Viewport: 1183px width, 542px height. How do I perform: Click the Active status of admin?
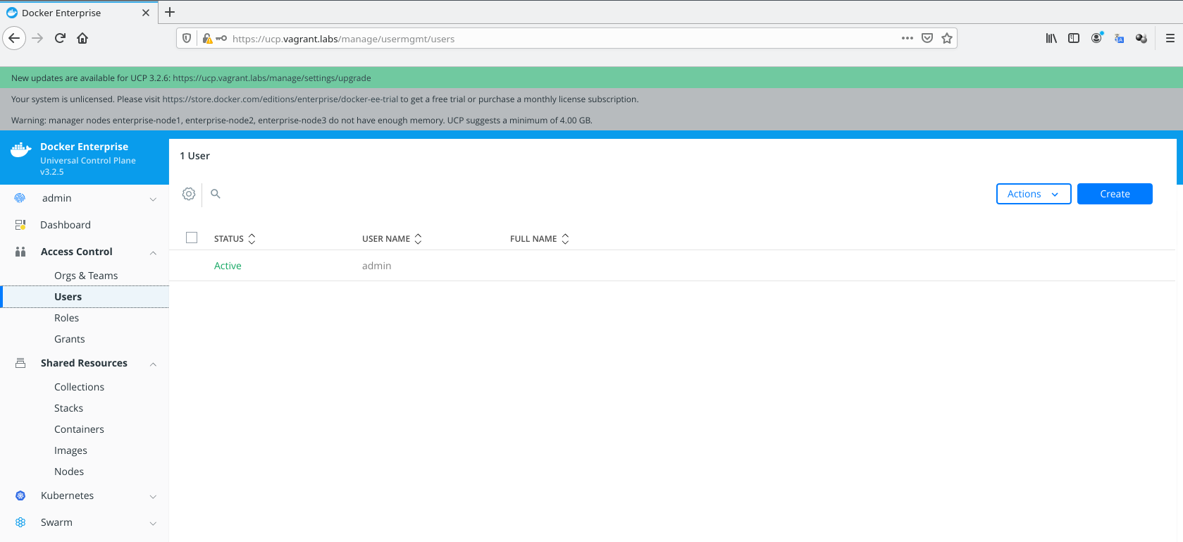coord(228,266)
